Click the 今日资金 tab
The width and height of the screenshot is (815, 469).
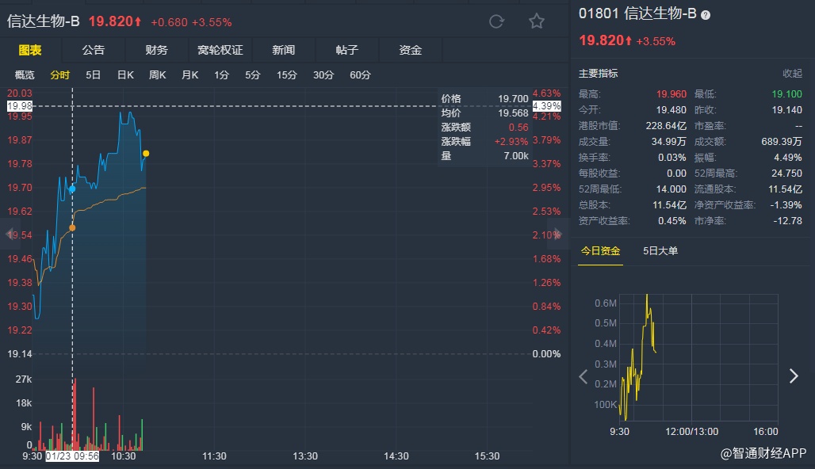point(600,251)
